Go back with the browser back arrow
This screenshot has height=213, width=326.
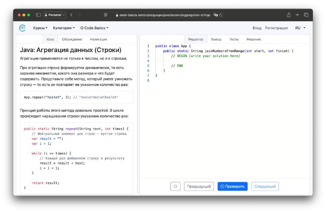point(71,15)
